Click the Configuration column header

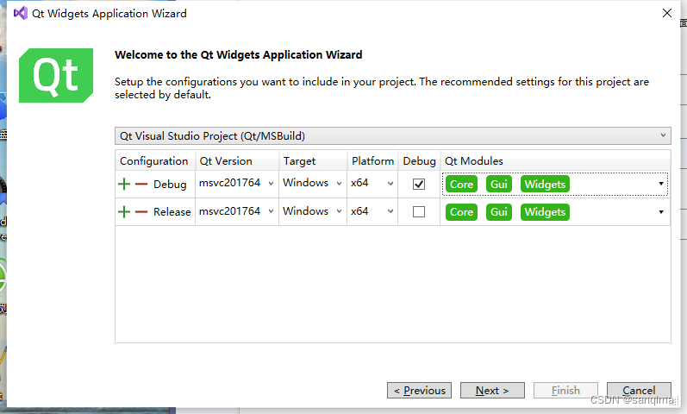tap(154, 161)
